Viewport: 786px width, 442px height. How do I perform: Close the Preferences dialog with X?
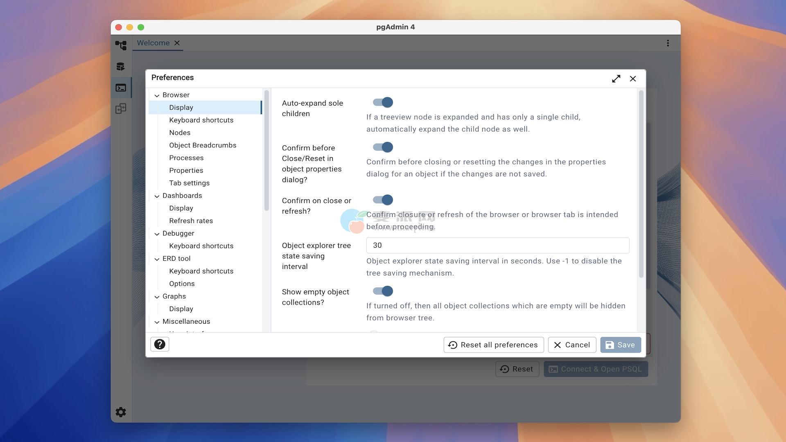[633, 79]
